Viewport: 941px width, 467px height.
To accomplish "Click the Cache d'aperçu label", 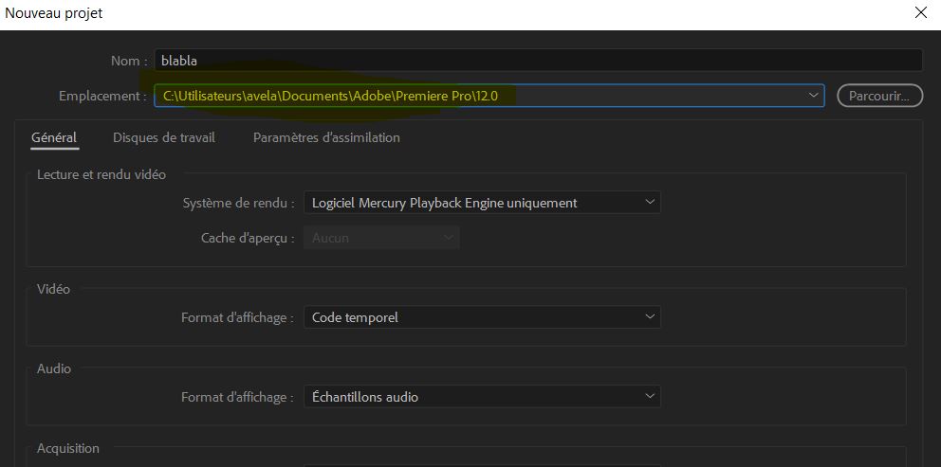I will point(248,238).
